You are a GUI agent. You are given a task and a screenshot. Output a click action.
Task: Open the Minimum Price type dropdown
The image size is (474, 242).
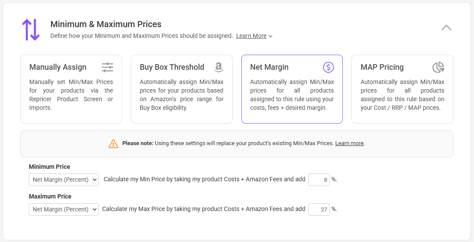pos(64,180)
